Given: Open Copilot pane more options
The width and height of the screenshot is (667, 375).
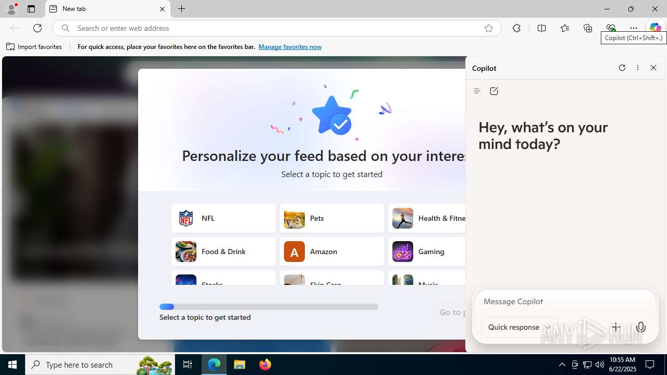Looking at the screenshot, I should (x=637, y=68).
